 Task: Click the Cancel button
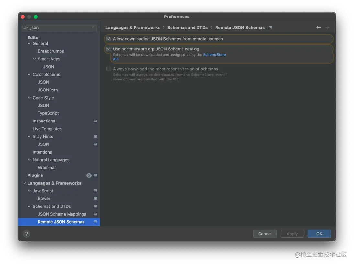tap(265, 234)
